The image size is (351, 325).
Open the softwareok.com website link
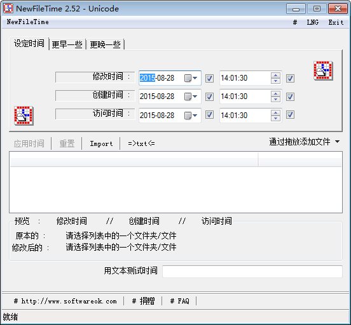pyautogui.click(x=65, y=301)
